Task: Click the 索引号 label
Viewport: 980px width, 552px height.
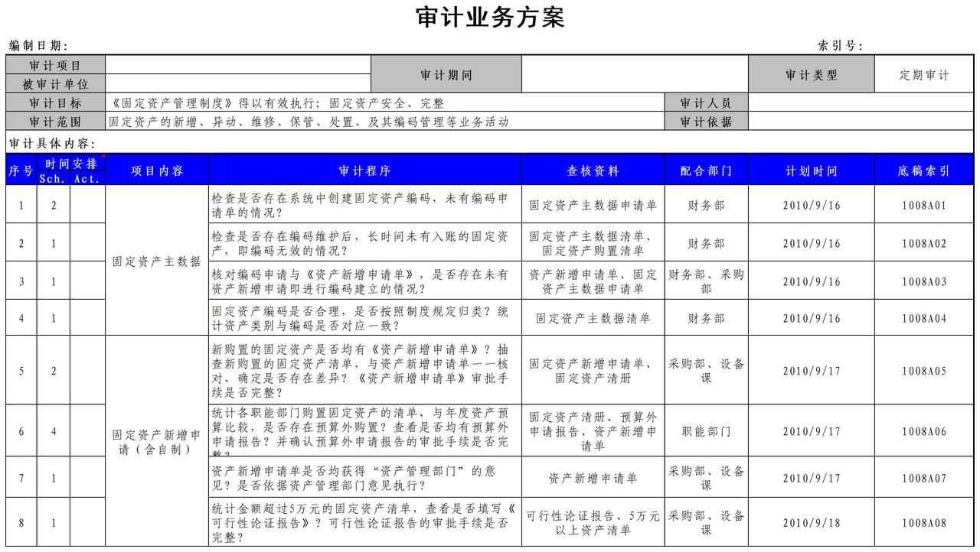Action: click(x=840, y=46)
